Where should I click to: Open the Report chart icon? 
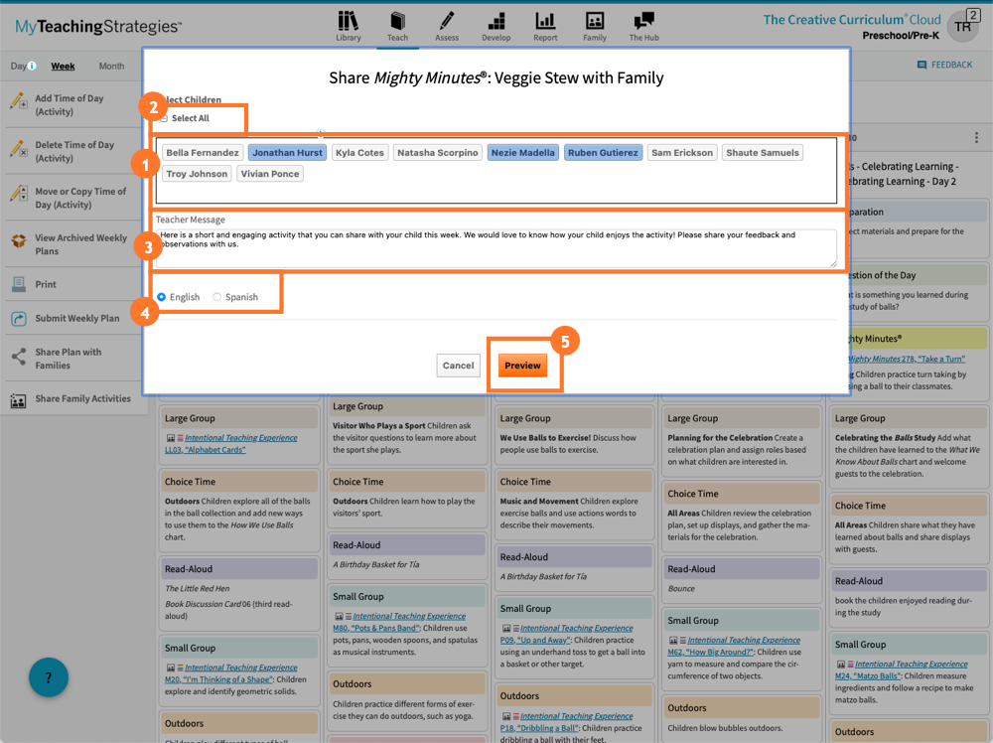545,22
